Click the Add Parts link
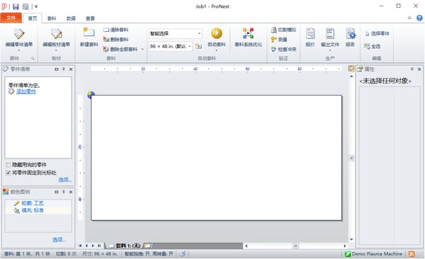The width and height of the screenshot is (425, 259). click(x=26, y=91)
